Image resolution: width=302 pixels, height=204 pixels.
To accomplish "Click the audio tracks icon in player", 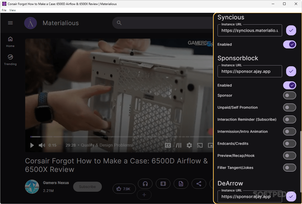I will (178, 145).
